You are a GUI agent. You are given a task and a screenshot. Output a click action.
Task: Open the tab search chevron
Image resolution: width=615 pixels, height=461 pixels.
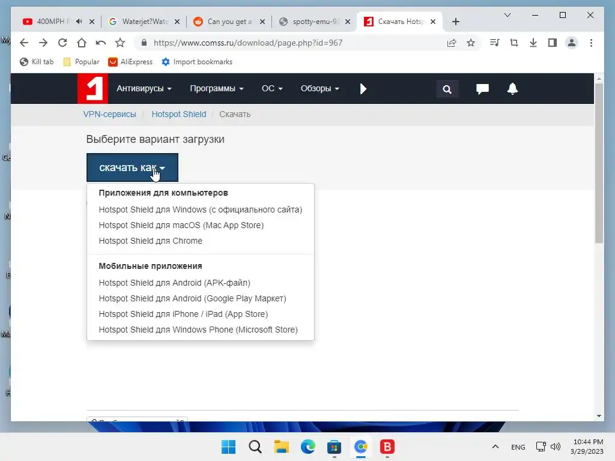tap(507, 15)
